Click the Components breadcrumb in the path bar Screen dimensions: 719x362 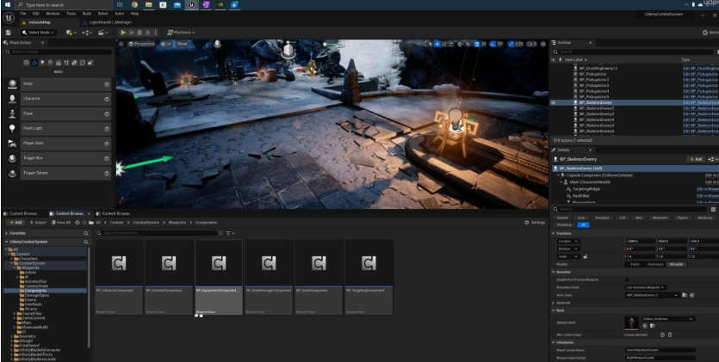(207, 223)
